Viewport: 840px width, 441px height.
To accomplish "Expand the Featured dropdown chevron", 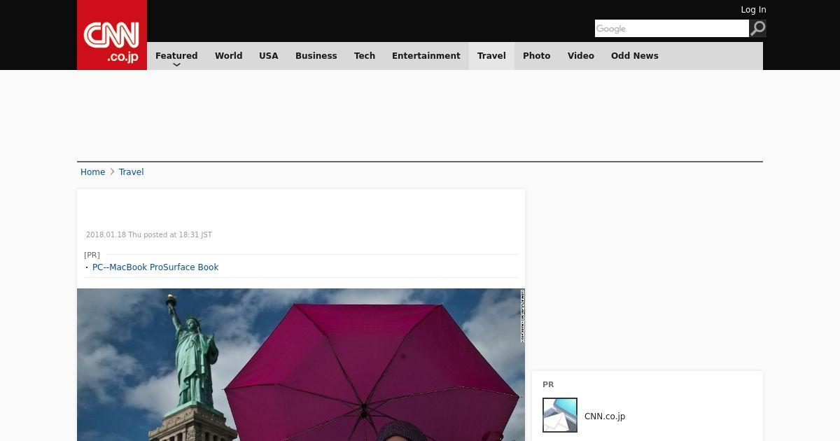I will [176, 64].
